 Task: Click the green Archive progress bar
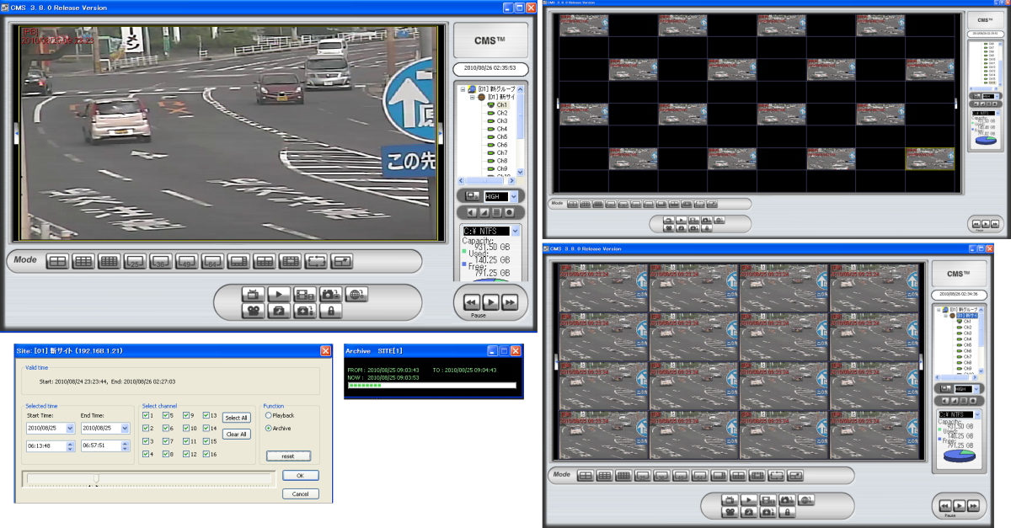(x=432, y=386)
